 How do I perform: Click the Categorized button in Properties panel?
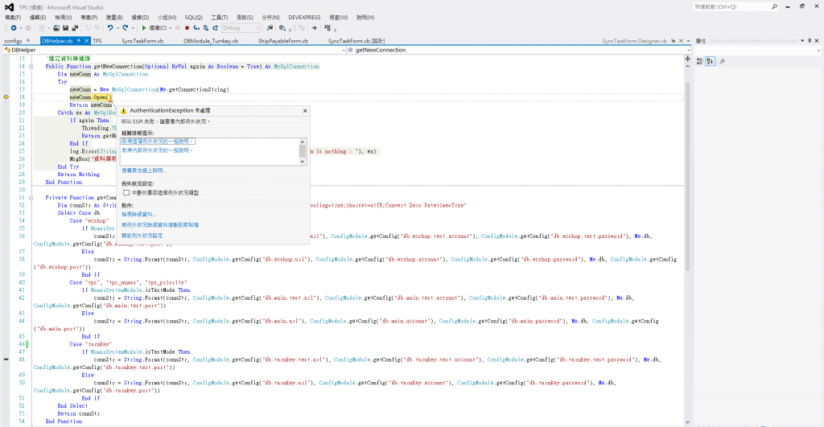point(700,61)
